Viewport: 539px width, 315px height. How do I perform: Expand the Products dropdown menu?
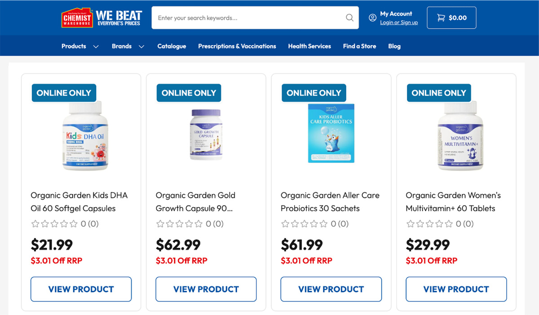[80, 46]
